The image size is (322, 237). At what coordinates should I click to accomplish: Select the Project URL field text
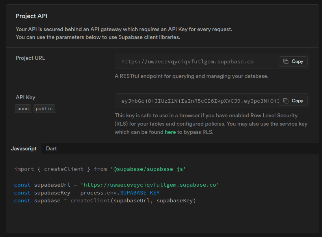pos(187,61)
